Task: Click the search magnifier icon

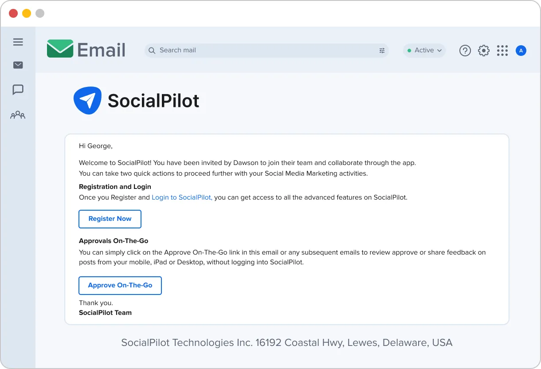Action: coord(152,51)
